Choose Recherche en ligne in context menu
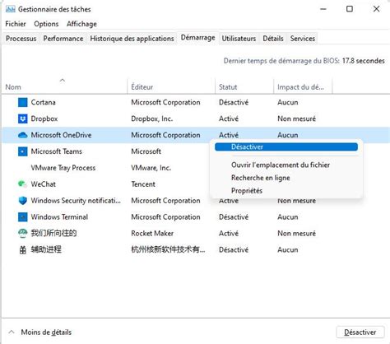390x344 pixels. 261,178
